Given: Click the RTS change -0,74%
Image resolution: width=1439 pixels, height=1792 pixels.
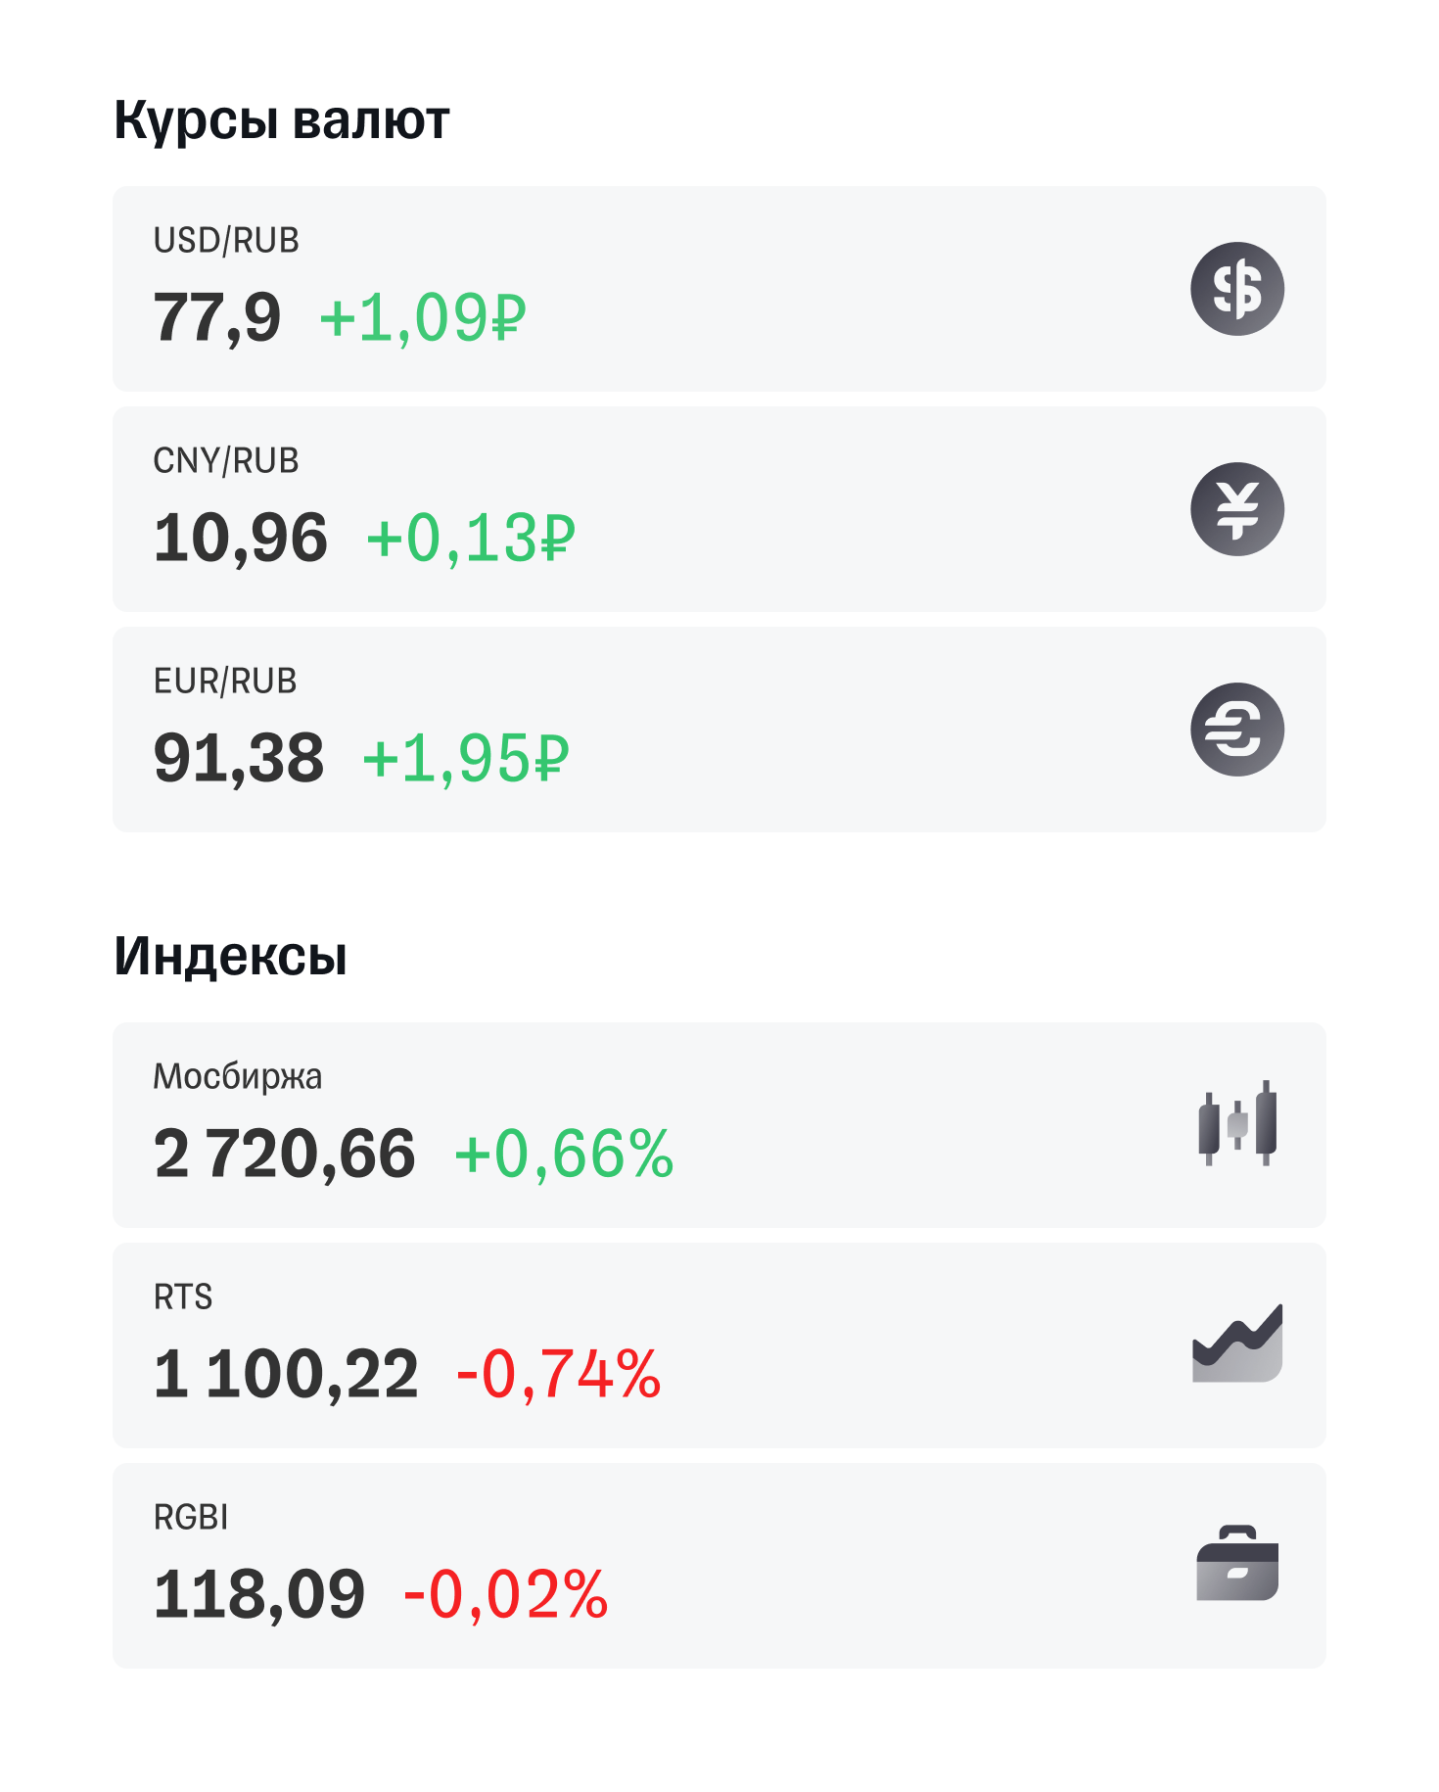Looking at the screenshot, I should [559, 1374].
